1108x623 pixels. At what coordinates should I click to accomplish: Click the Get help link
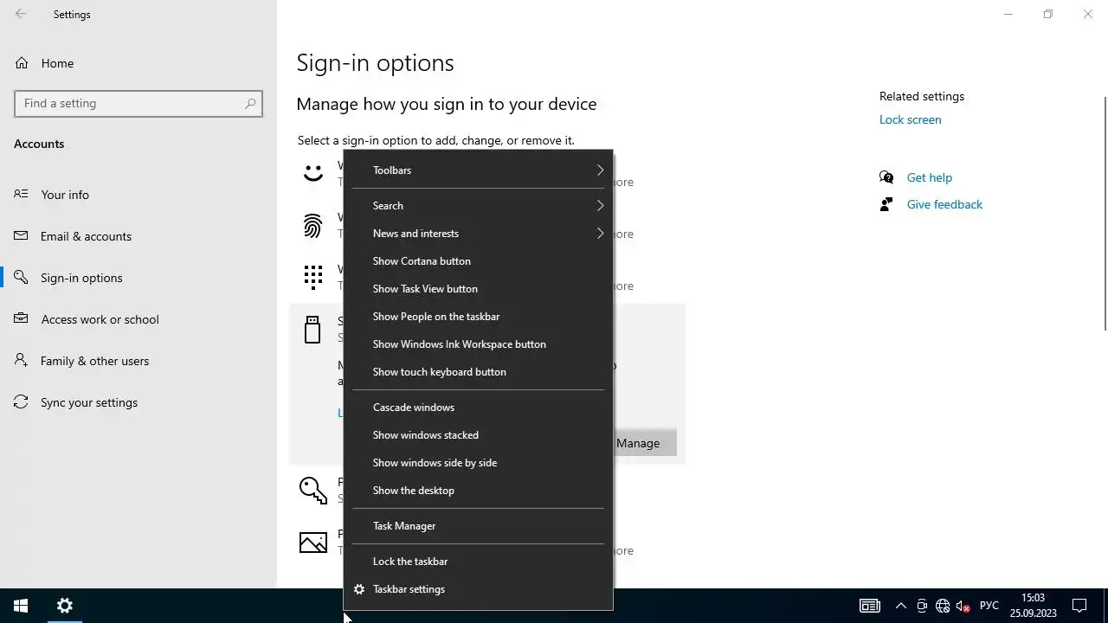pos(929,177)
